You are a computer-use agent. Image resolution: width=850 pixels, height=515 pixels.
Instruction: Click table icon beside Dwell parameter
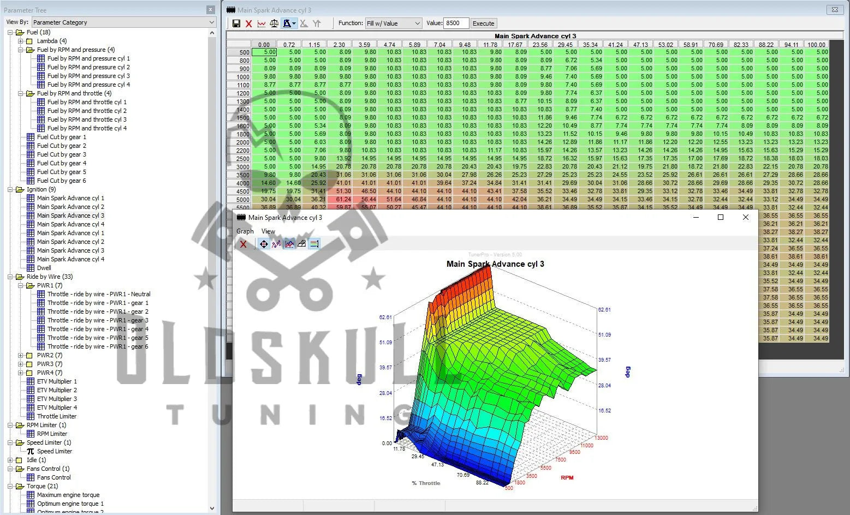pyautogui.click(x=31, y=268)
